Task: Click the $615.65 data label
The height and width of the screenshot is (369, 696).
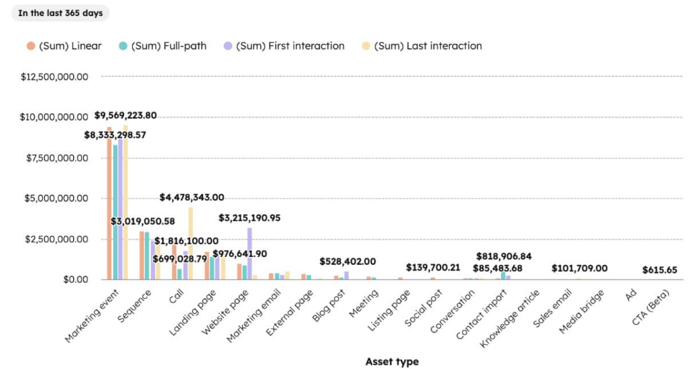Action: (659, 269)
